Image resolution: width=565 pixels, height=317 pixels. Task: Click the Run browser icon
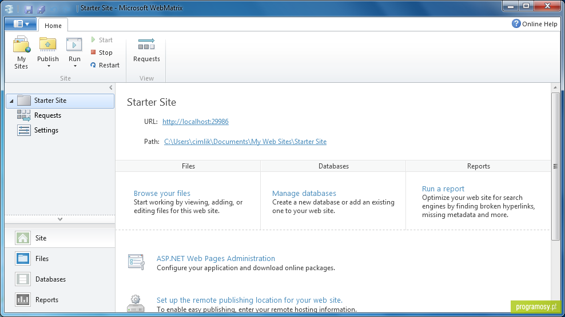(x=74, y=45)
